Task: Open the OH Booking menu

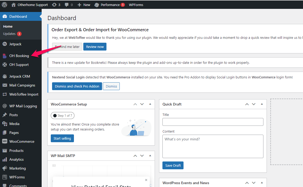Action: tap(19, 56)
